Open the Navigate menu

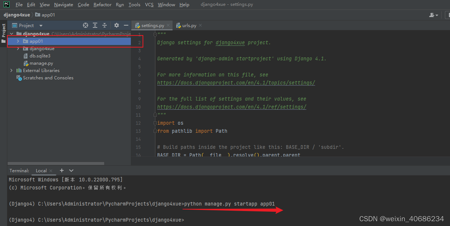[64, 5]
